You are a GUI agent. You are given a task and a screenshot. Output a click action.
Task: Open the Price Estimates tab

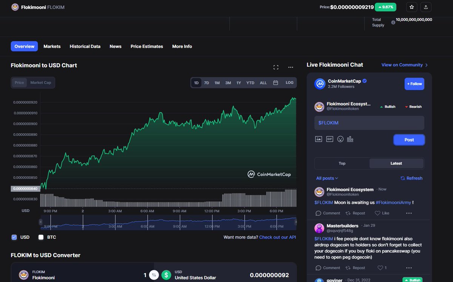coord(147,46)
